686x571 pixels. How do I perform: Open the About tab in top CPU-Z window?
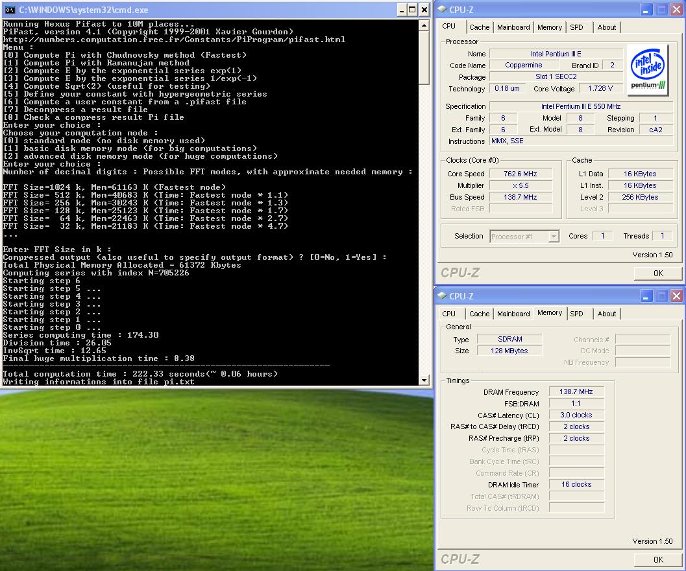[x=606, y=27]
